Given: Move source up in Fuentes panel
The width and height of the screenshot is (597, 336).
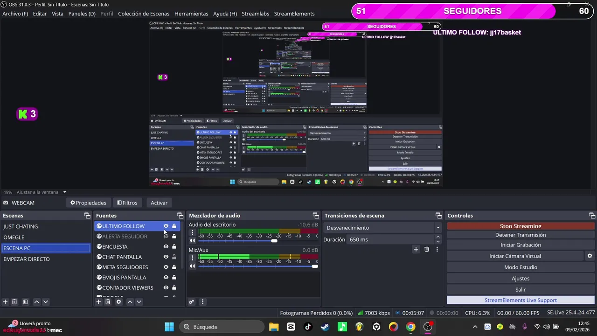Looking at the screenshot, I should [130, 302].
